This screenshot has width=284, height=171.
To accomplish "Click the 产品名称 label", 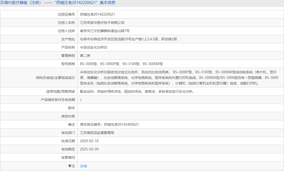I will pos(68,47).
